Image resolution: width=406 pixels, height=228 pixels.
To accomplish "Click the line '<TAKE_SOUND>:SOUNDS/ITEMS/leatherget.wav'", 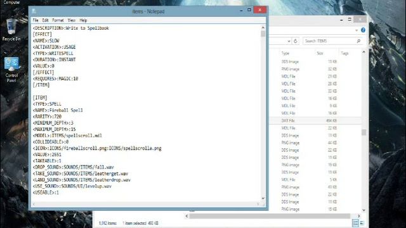I will click(81, 174).
